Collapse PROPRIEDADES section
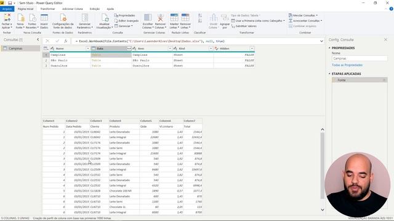 pos(329,48)
